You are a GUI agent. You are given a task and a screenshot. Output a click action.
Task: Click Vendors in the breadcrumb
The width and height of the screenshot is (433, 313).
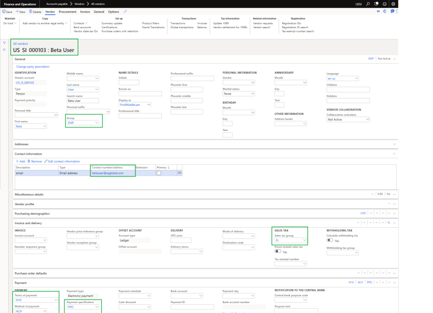click(x=79, y=4)
